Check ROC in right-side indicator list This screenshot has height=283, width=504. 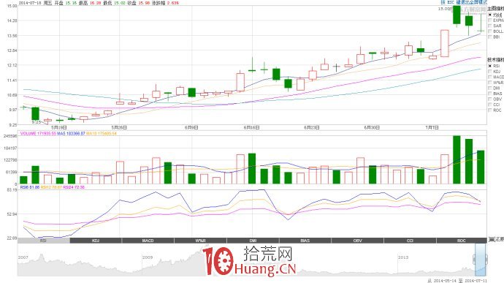tap(490, 110)
